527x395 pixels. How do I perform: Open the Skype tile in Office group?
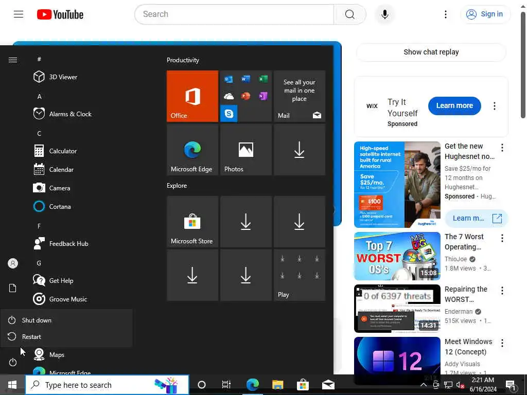point(229,114)
